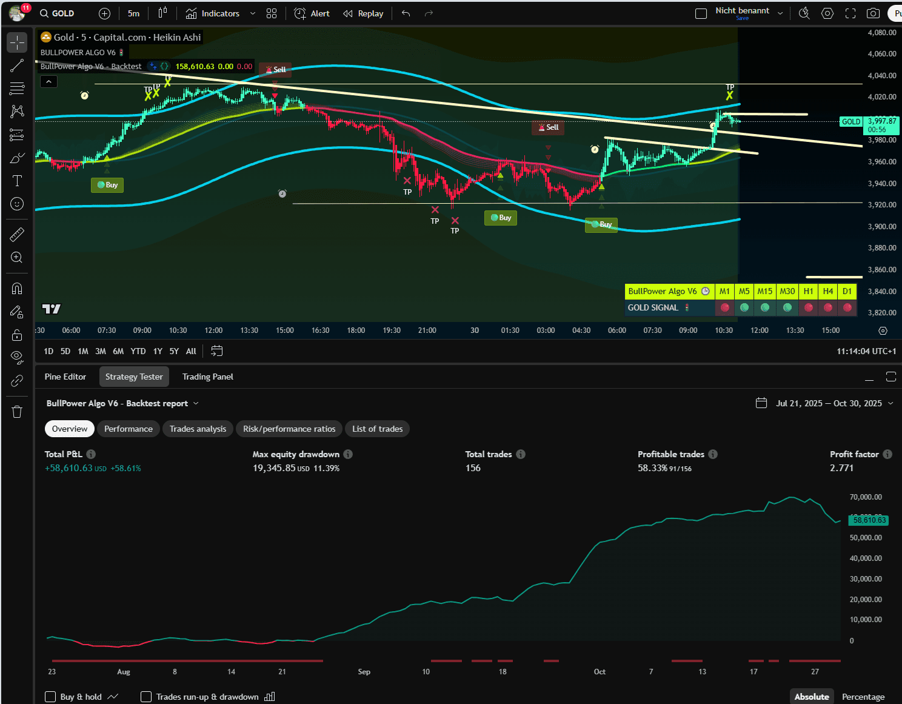Select the trend line drawing tool
Screen dimensions: 902x704
17,65
